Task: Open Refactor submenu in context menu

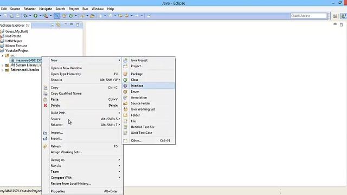Action: (x=82, y=125)
